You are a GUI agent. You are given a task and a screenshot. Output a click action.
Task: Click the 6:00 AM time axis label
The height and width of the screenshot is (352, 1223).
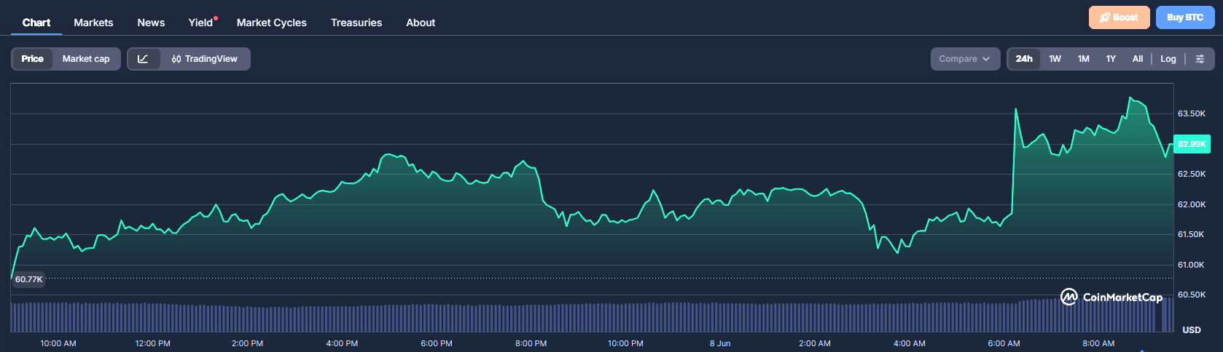click(1004, 343)
